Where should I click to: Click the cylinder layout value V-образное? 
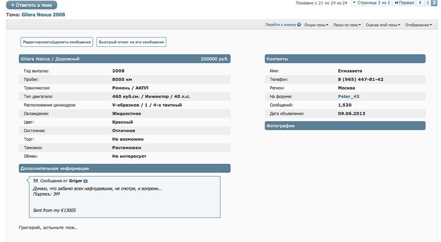click(x=126, y=105)
